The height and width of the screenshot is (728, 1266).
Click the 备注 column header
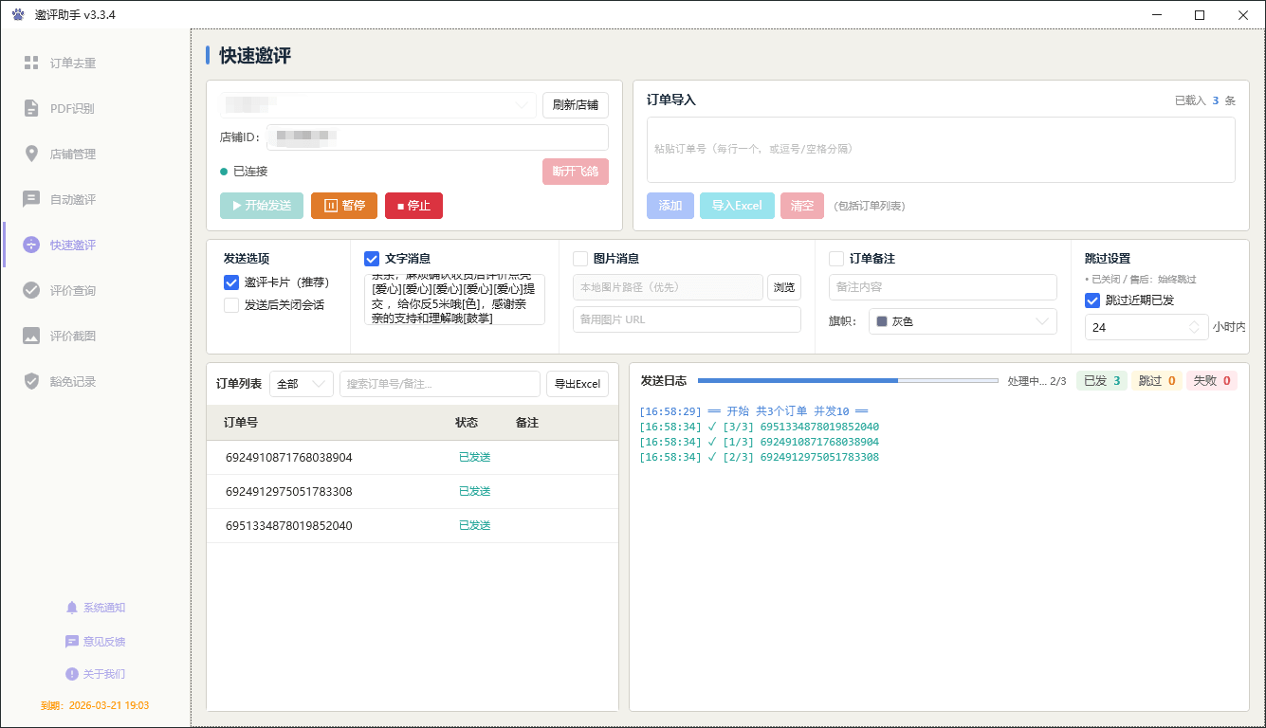(527, 423)
